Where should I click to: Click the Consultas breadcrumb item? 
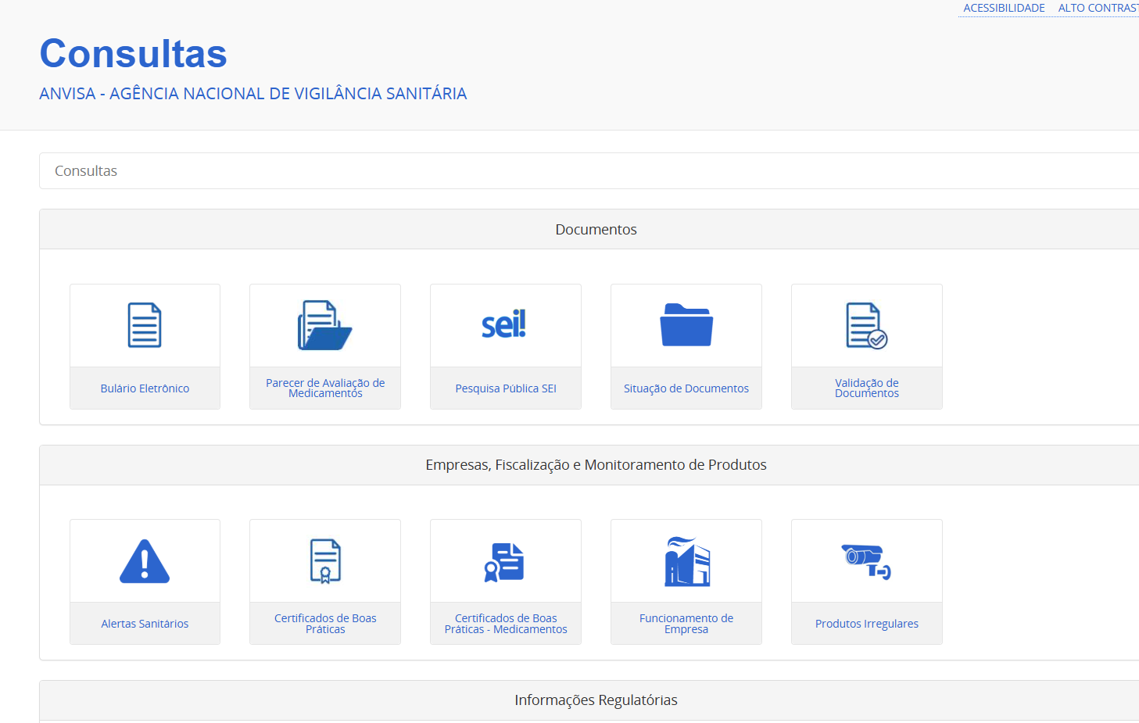(x=86, y=171)
